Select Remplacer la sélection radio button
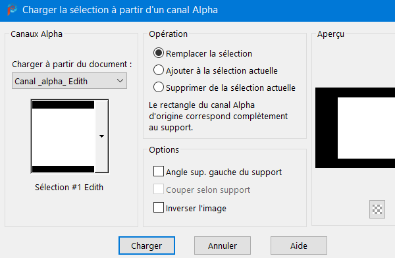The width and height of the screenshot is (395, 258). coord(159,53)
